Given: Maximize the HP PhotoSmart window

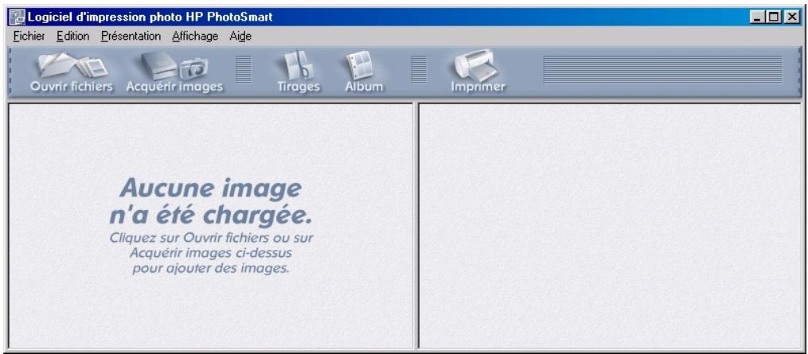Looking at the screenshot, I should click(x=772, y=17).
